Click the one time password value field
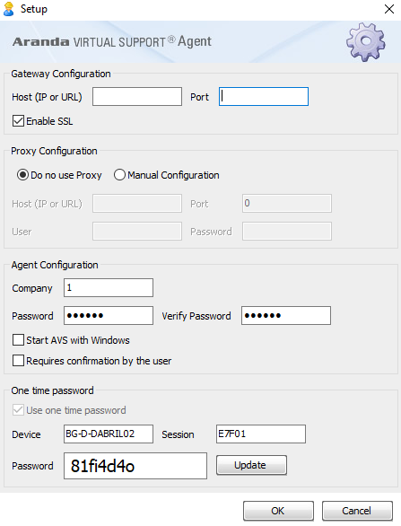This screenshot has height=526, width=401. click(135, 466)
